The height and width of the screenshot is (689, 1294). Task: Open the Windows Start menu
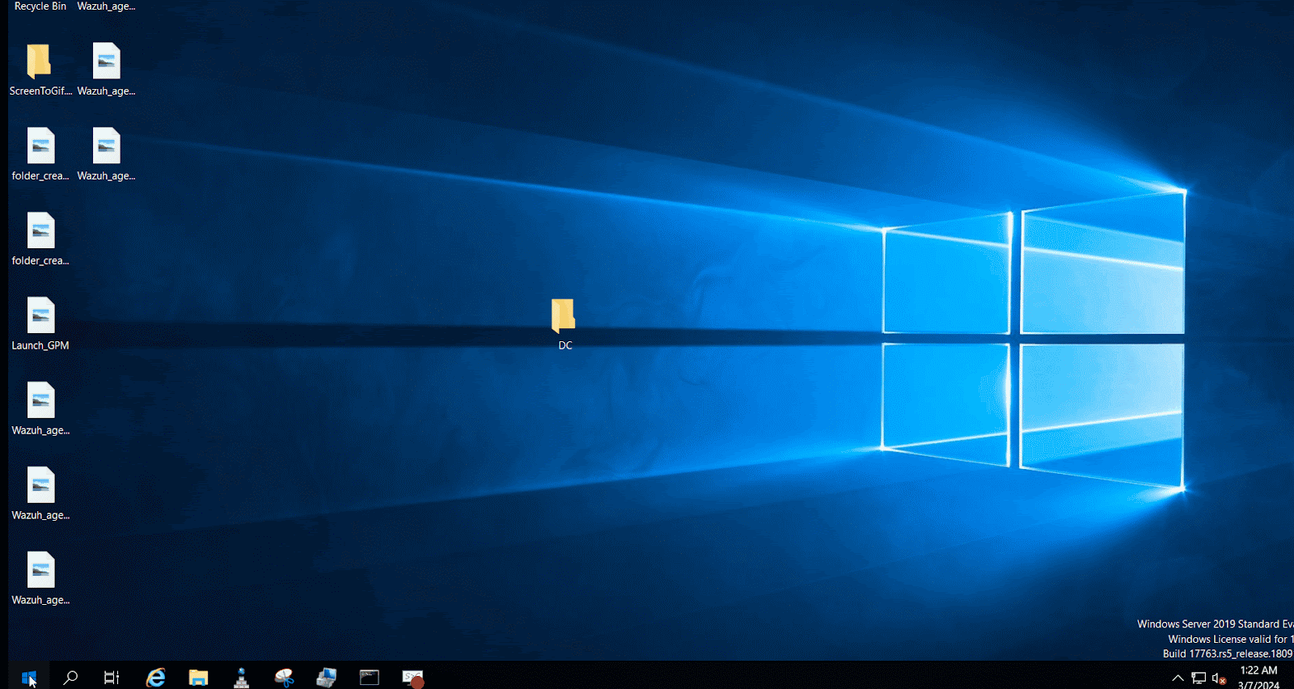click(29, 678)
